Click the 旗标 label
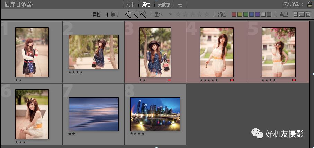Screen dimensions: 314x148 tap(115, 15)
